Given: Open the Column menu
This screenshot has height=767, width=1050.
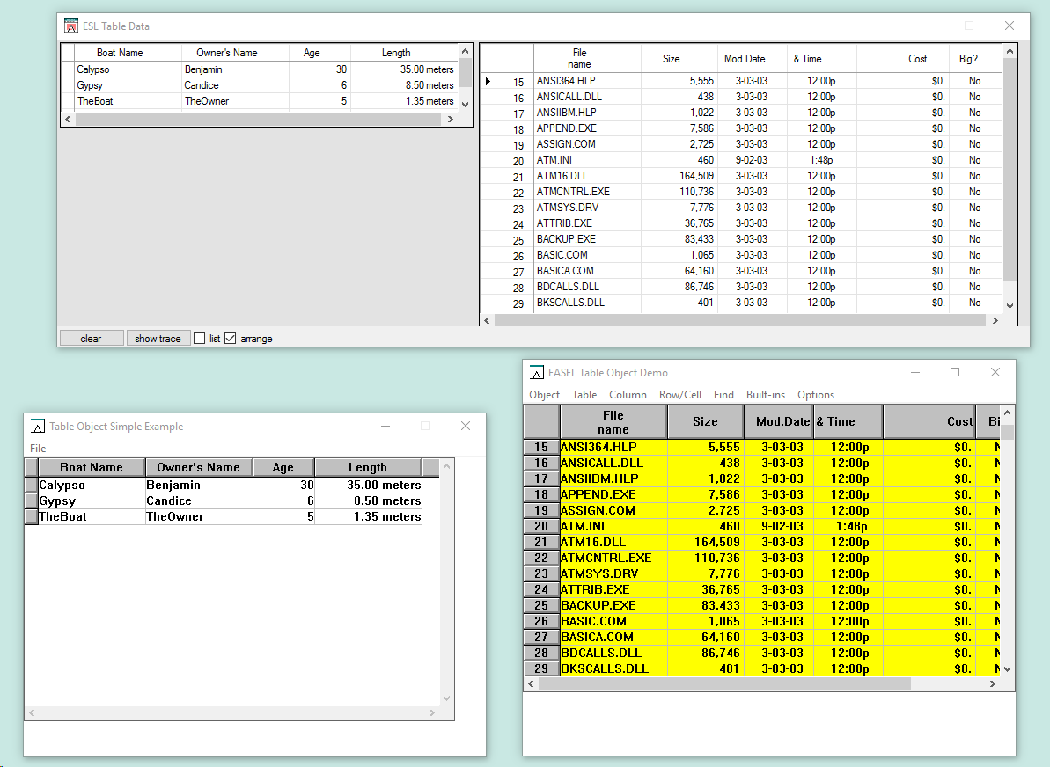Looking at the screenshot, I should click(x=628, y=395).
